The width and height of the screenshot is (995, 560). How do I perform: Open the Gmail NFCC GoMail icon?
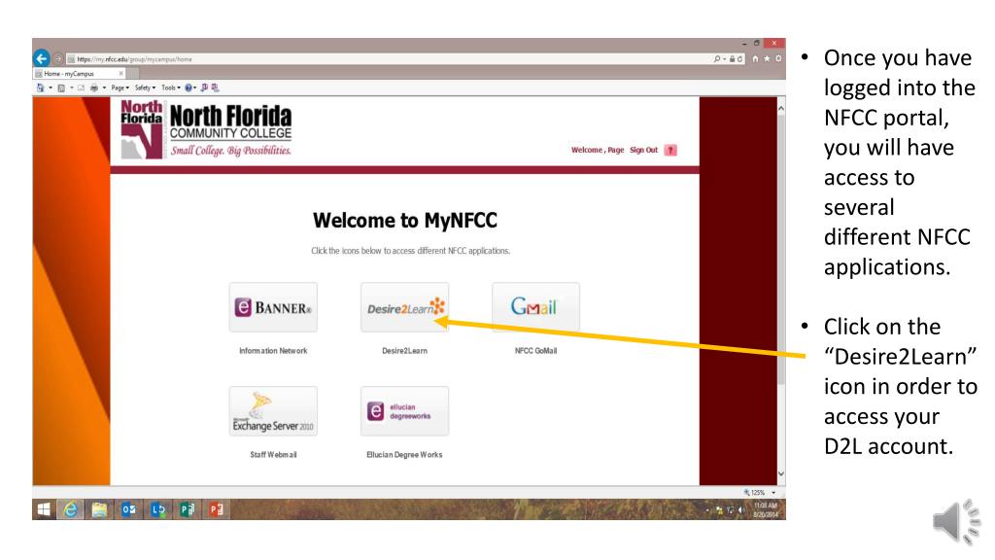tap(535, 307)
